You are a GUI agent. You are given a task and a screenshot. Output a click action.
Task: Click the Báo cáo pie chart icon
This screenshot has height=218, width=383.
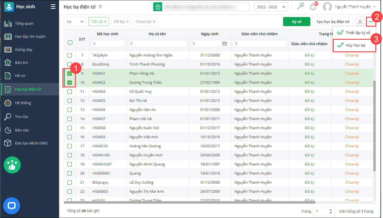[x=8, y=130]
